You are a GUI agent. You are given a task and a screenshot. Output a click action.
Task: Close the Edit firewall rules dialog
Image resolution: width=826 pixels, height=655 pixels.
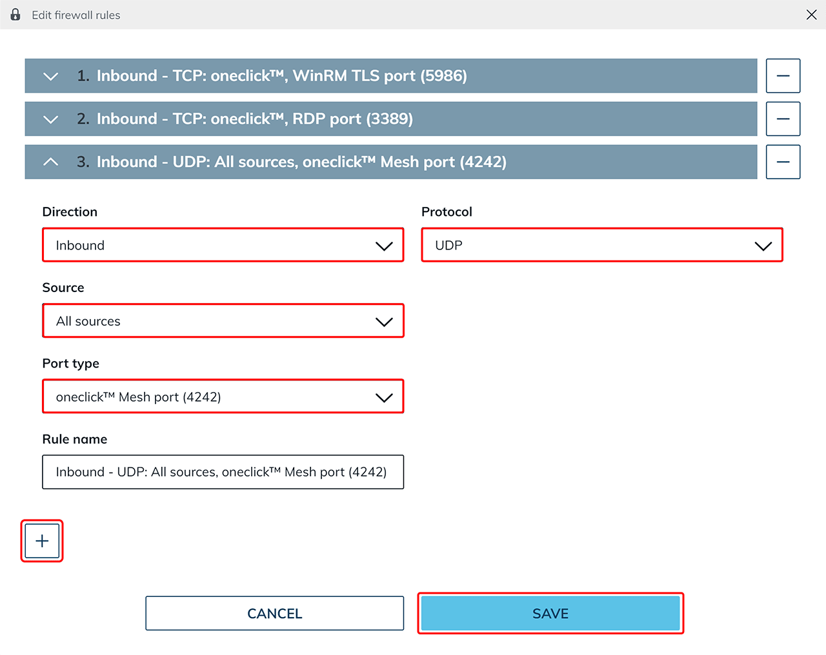[x=811, y=15]
